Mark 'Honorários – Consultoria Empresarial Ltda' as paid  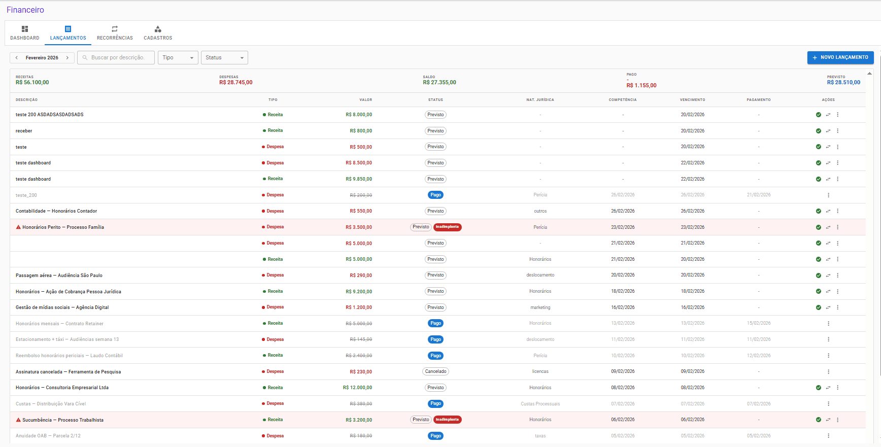819,388
